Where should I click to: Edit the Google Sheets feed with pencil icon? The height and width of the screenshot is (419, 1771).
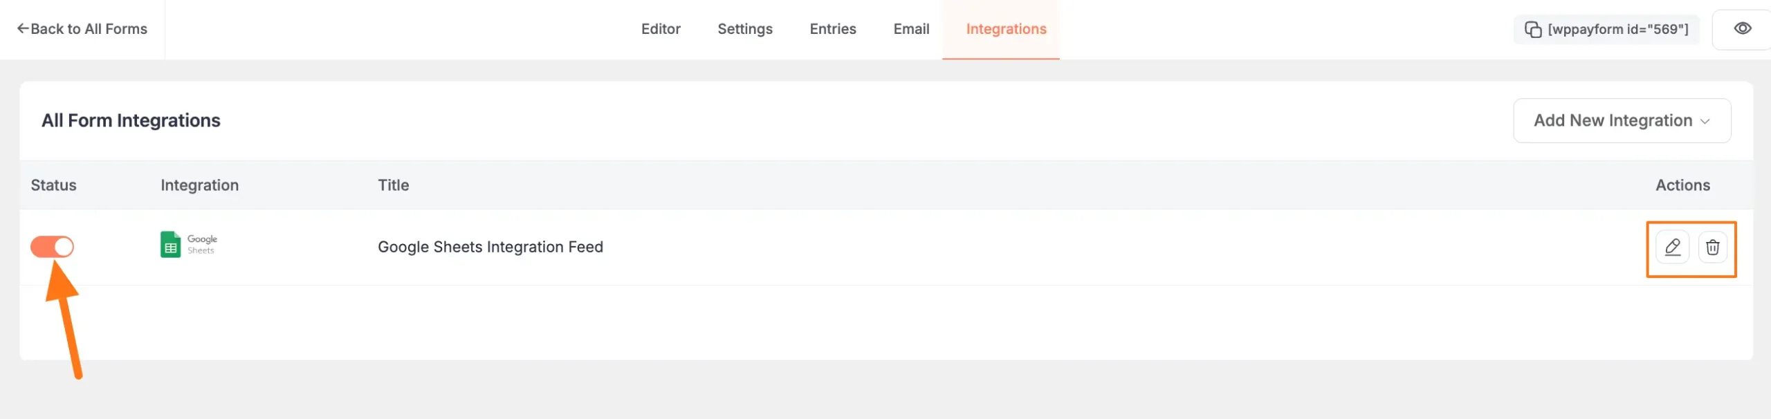pyautogui.click(x=1673, y=248)
